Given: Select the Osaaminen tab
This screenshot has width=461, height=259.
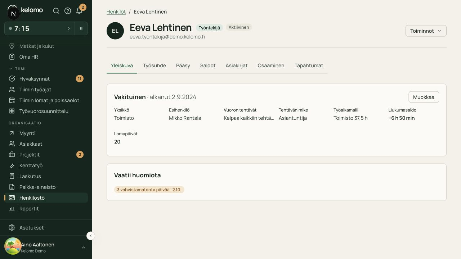Looking at the screenshot, I should click(x=271, y=65).
